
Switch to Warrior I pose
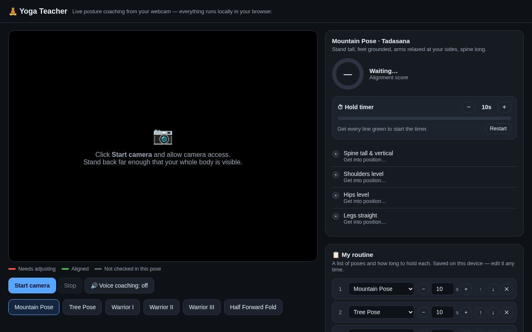point(123,307)
